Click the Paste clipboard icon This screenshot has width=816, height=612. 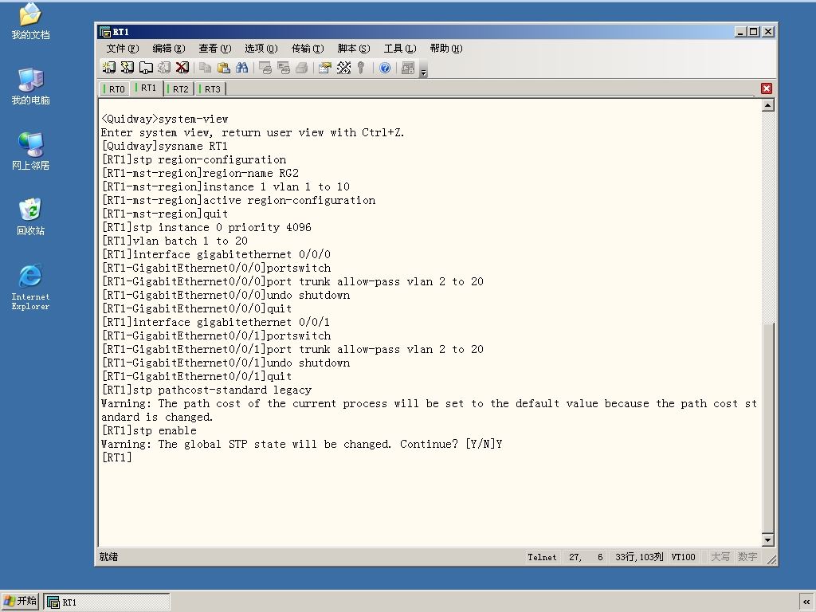pos(224,68)
